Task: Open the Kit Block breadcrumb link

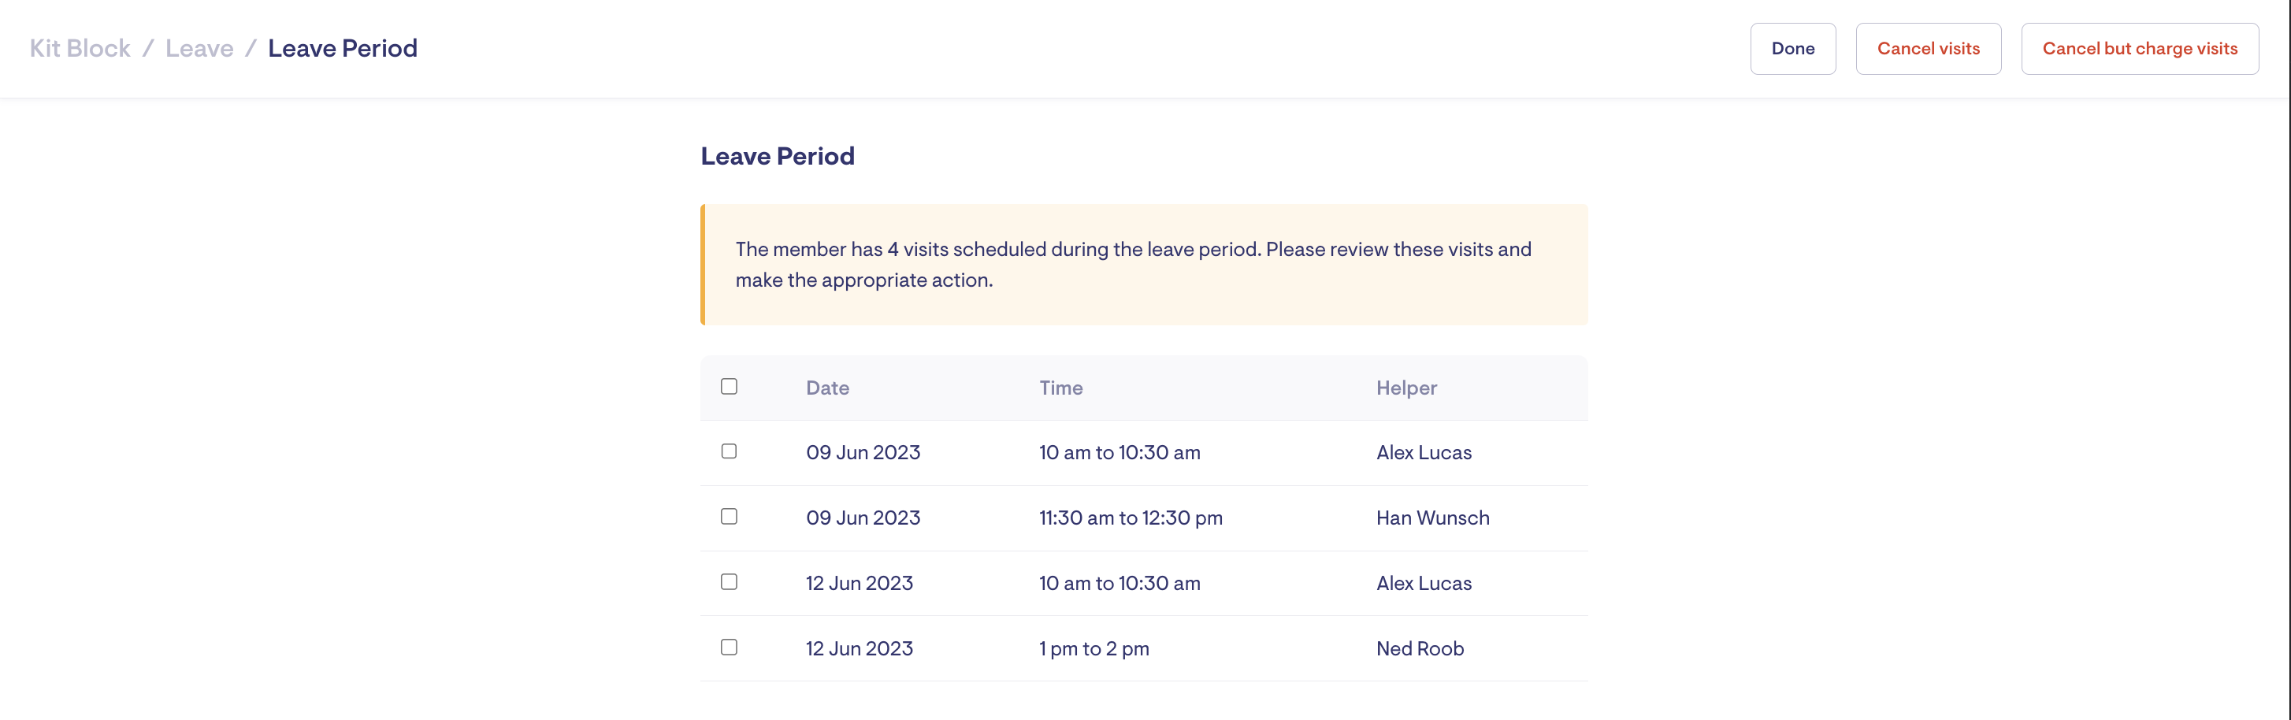Action: click(80, 49)
